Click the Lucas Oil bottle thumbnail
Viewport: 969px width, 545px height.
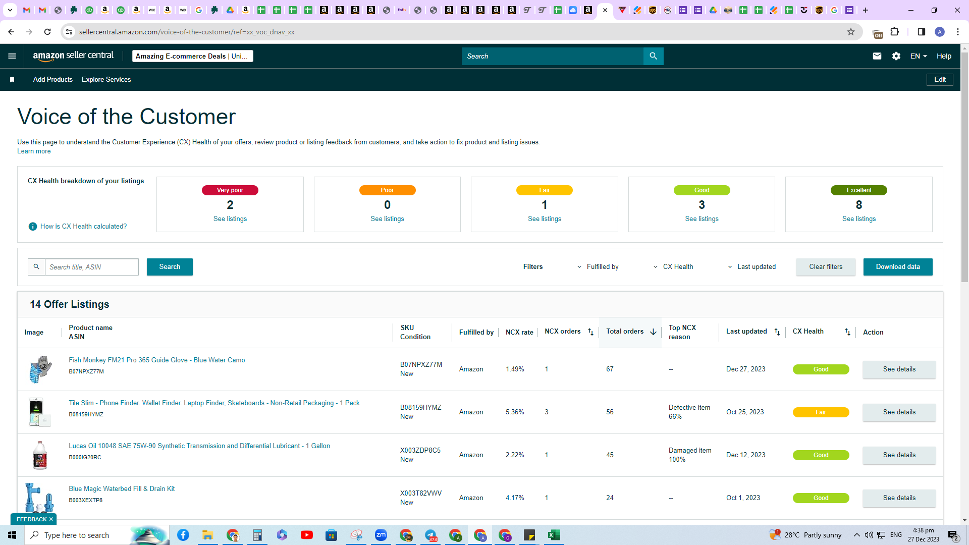coord(40,455)
